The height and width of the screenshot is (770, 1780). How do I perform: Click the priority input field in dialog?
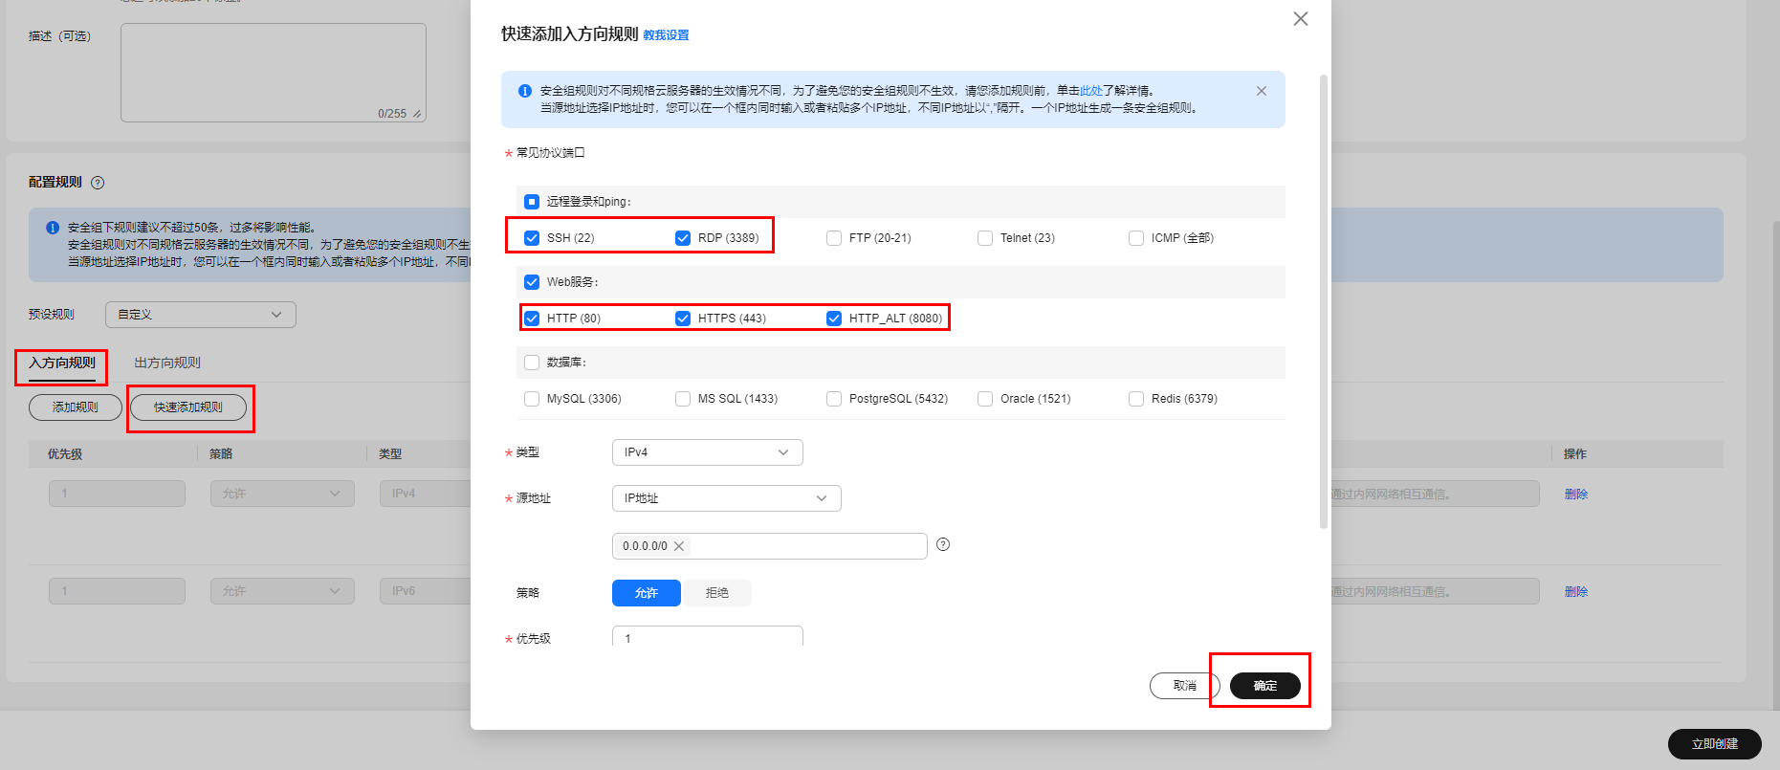[x=707, y=637]
